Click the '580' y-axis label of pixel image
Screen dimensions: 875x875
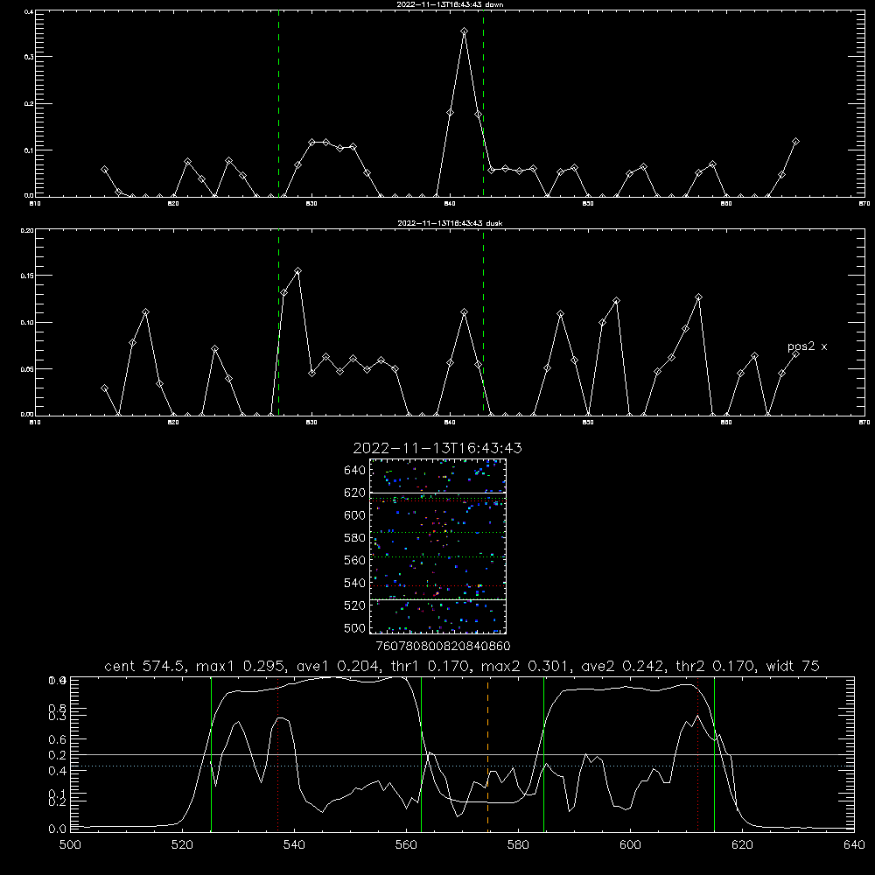[355, 538]
